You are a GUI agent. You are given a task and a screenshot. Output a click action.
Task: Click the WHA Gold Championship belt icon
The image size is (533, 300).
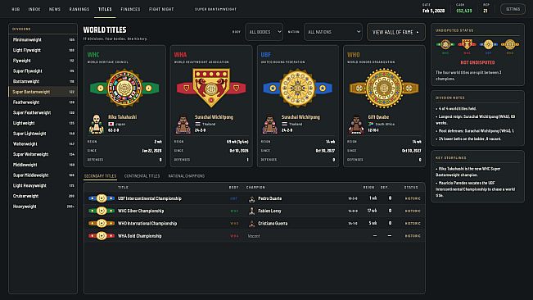tap(101, 236)
